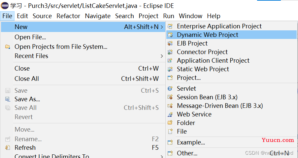Expand the New submenu arrow
This screenshot has width=298, height=158.
pos(162,27)
